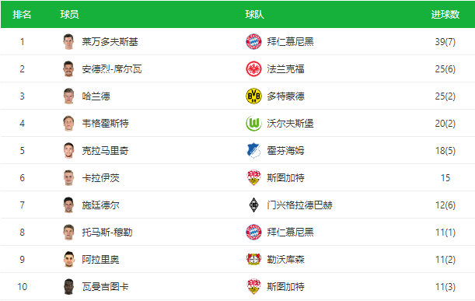Screen dimensions: 475x301
Task: Open player link 安德烈-席尔瓦
Action: pyautogui.click(x=112, y=69)
